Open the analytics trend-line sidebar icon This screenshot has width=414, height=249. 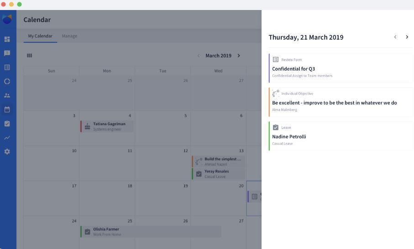pos(7,138)
